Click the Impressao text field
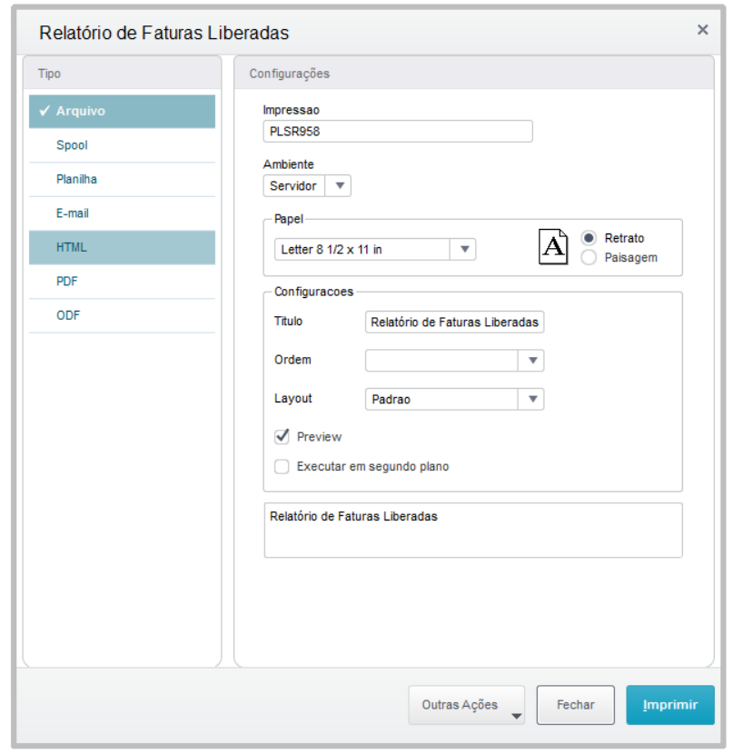The width and height of the screenshot is (733, 754). point(397,131)
